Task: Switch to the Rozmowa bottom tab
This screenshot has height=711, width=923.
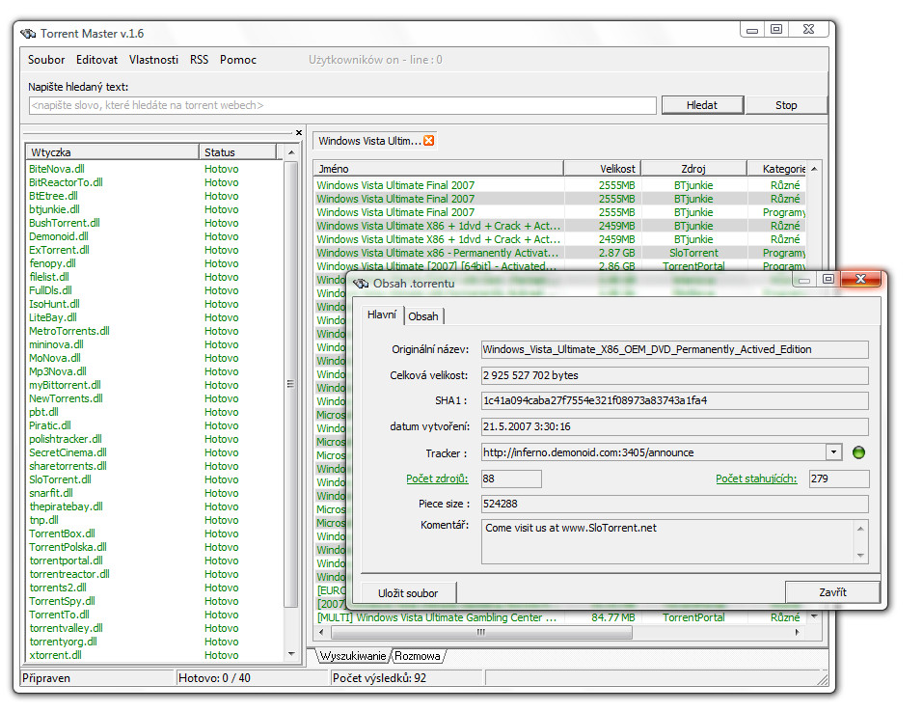Action: click(x=418, y=656)
